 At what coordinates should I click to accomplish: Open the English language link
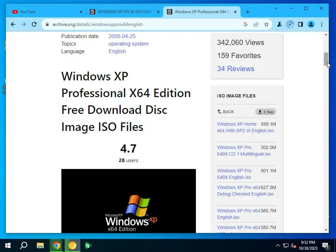coord(117,51)
